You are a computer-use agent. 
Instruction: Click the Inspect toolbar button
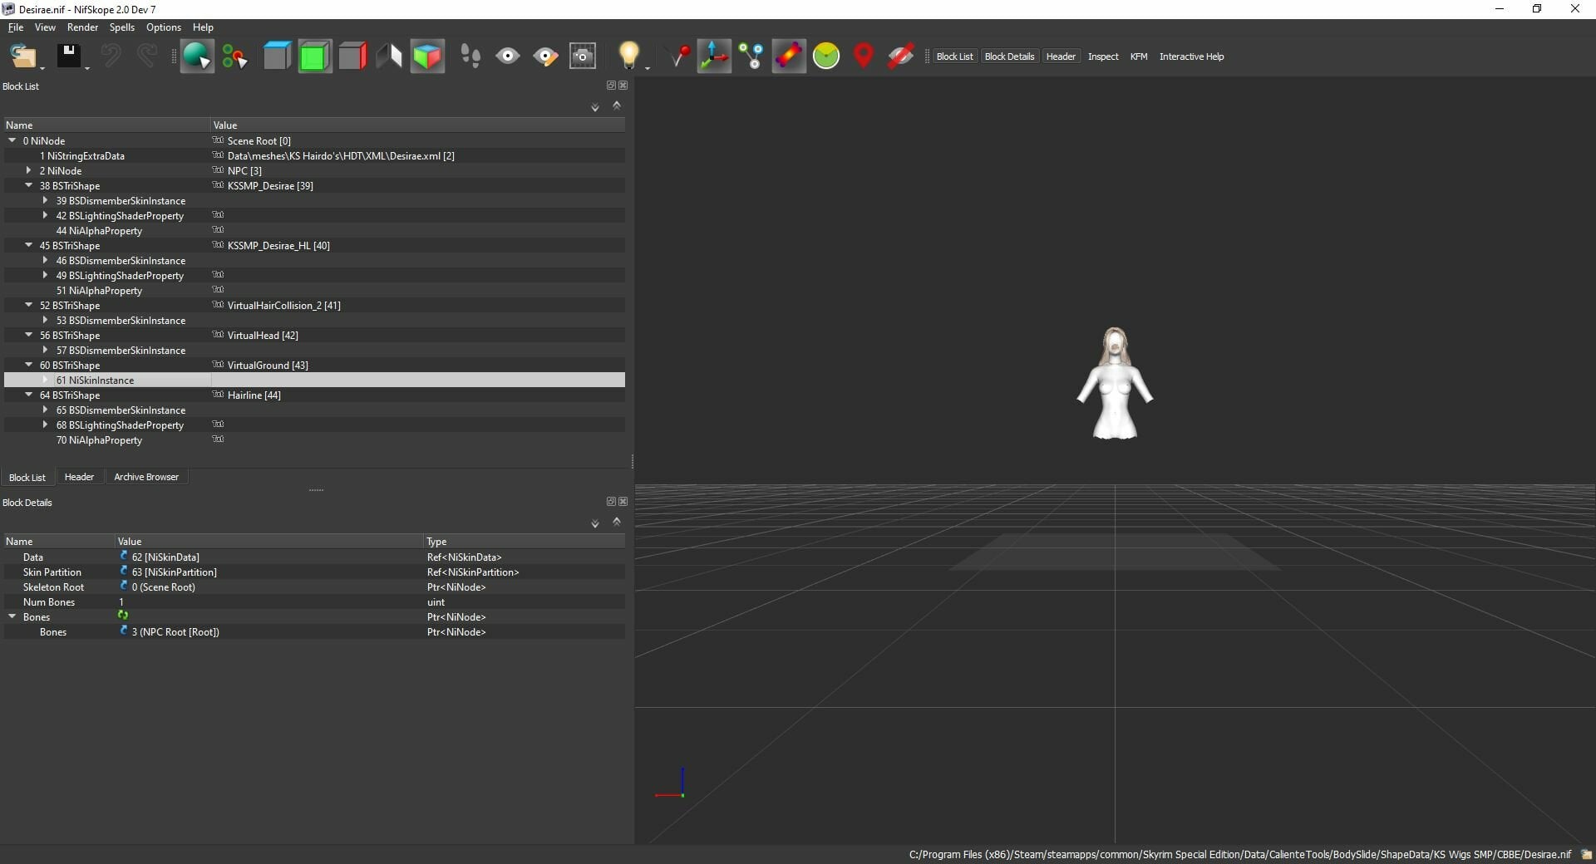[1103, 56]
